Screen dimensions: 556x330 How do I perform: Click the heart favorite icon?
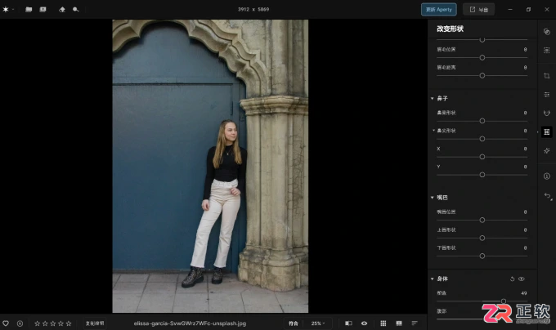[6, 323]
